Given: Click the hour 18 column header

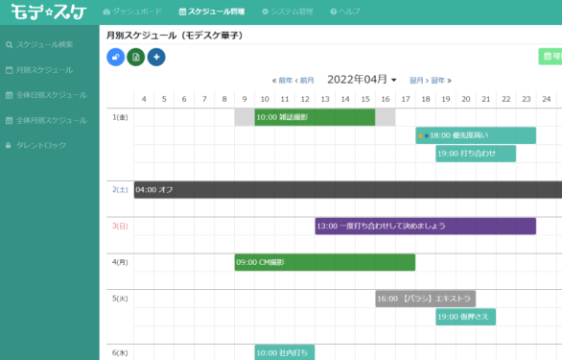Looking at the screenshot, I should [426, 99].
